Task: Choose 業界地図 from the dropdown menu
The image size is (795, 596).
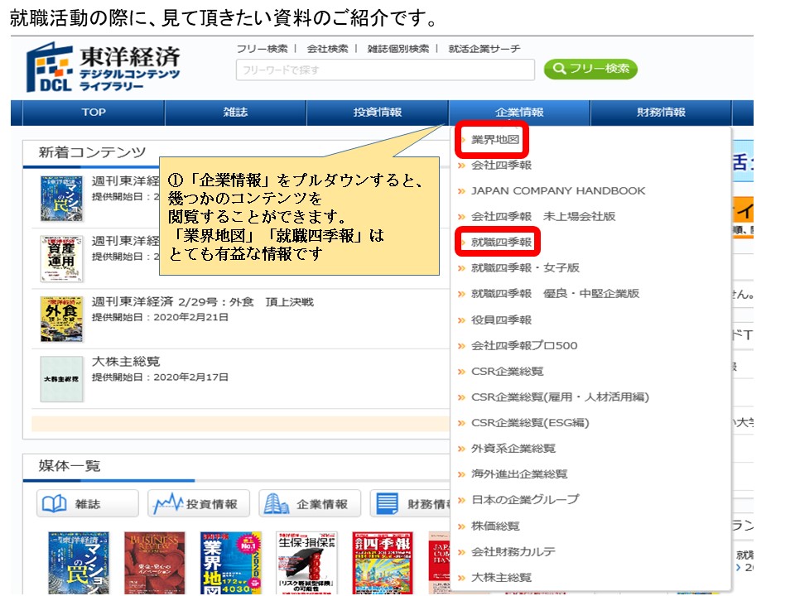Action: tap(495, 139)
